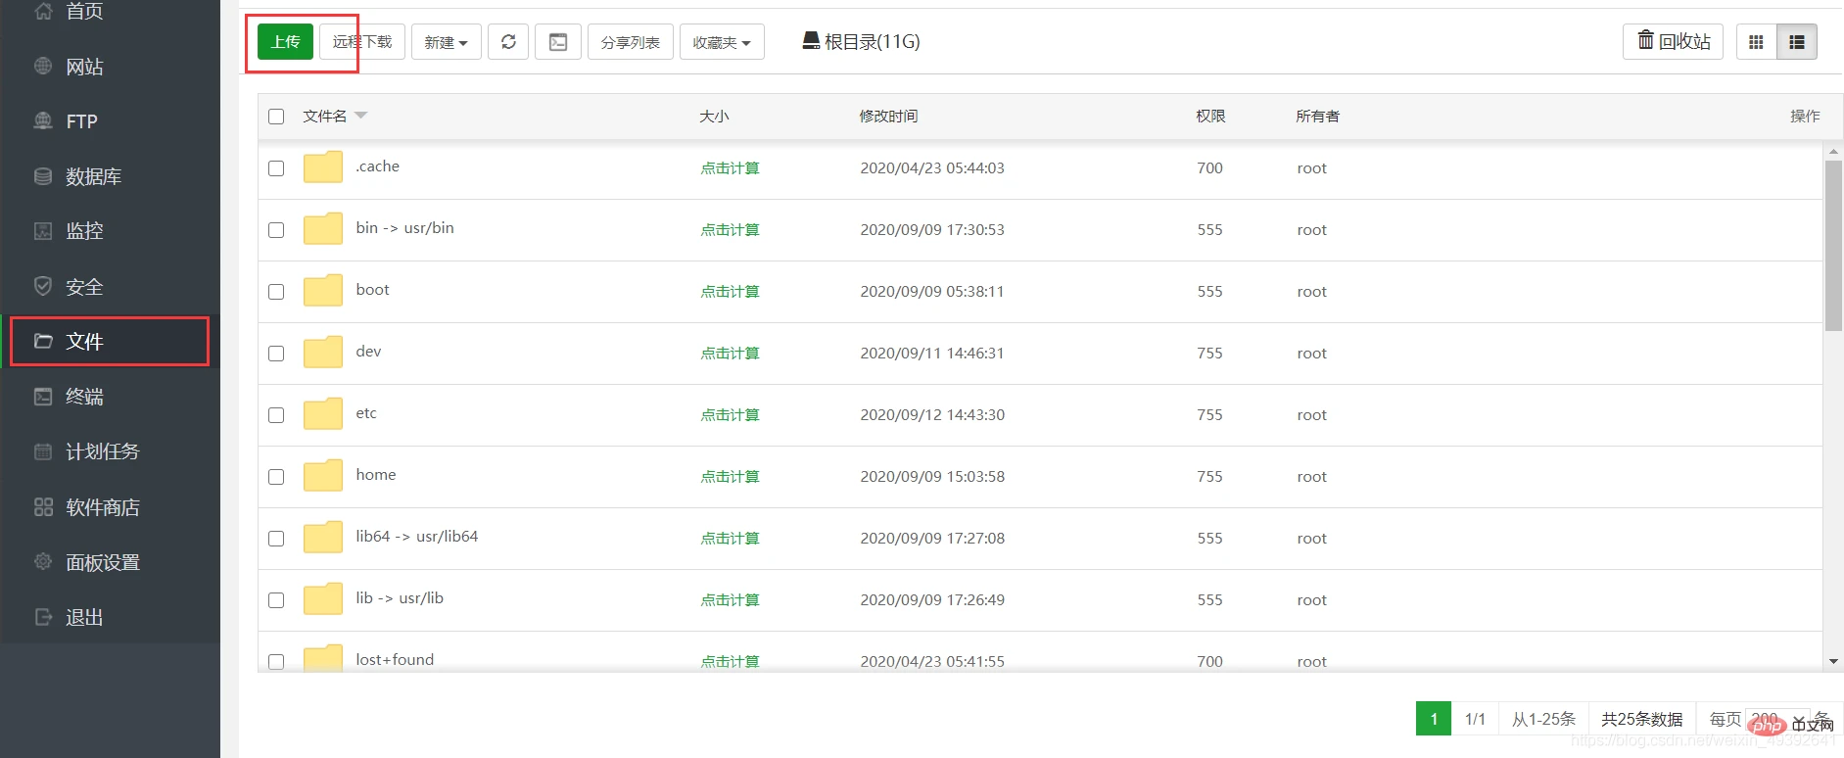Click the refresh icon in the toolbar
The height and width of the screenshot is (758, 1844).
(x=508, y=42)
